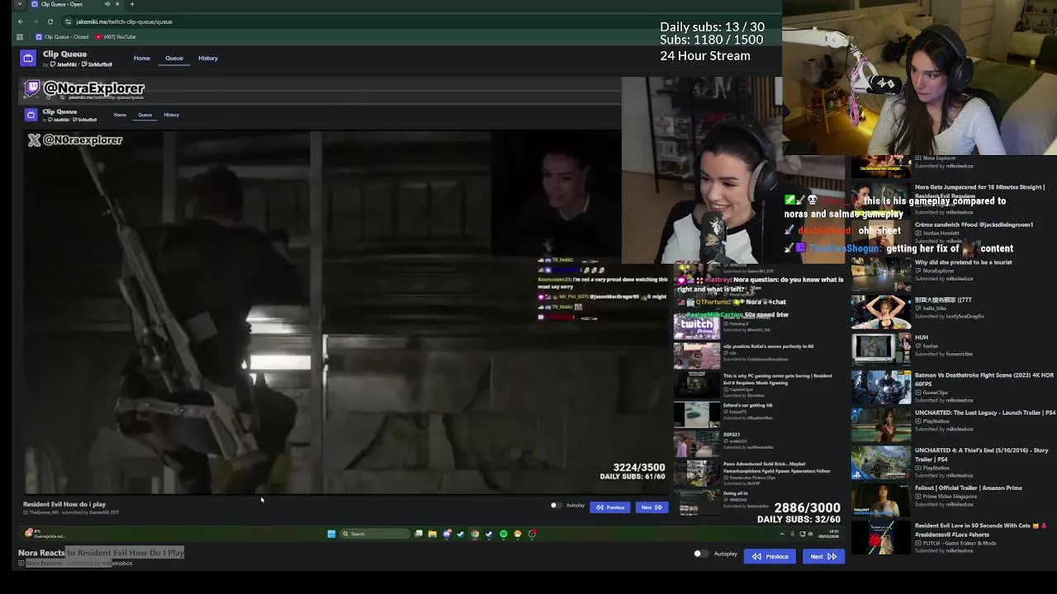Click 'DSP221' entry in nested queue
The image size is (1057, 594).
coord(732,435)
